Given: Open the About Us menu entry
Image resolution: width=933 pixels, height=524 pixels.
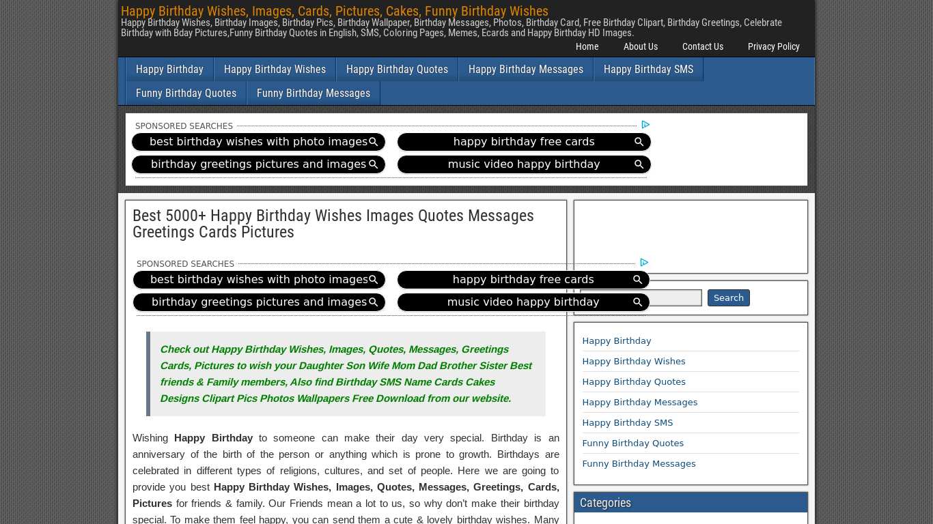Looking at the screenshot, I should click(x=640, y=46).
